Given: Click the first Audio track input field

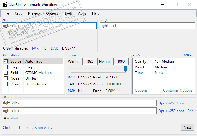Looking at the screenshot, I should pos(79,103).
